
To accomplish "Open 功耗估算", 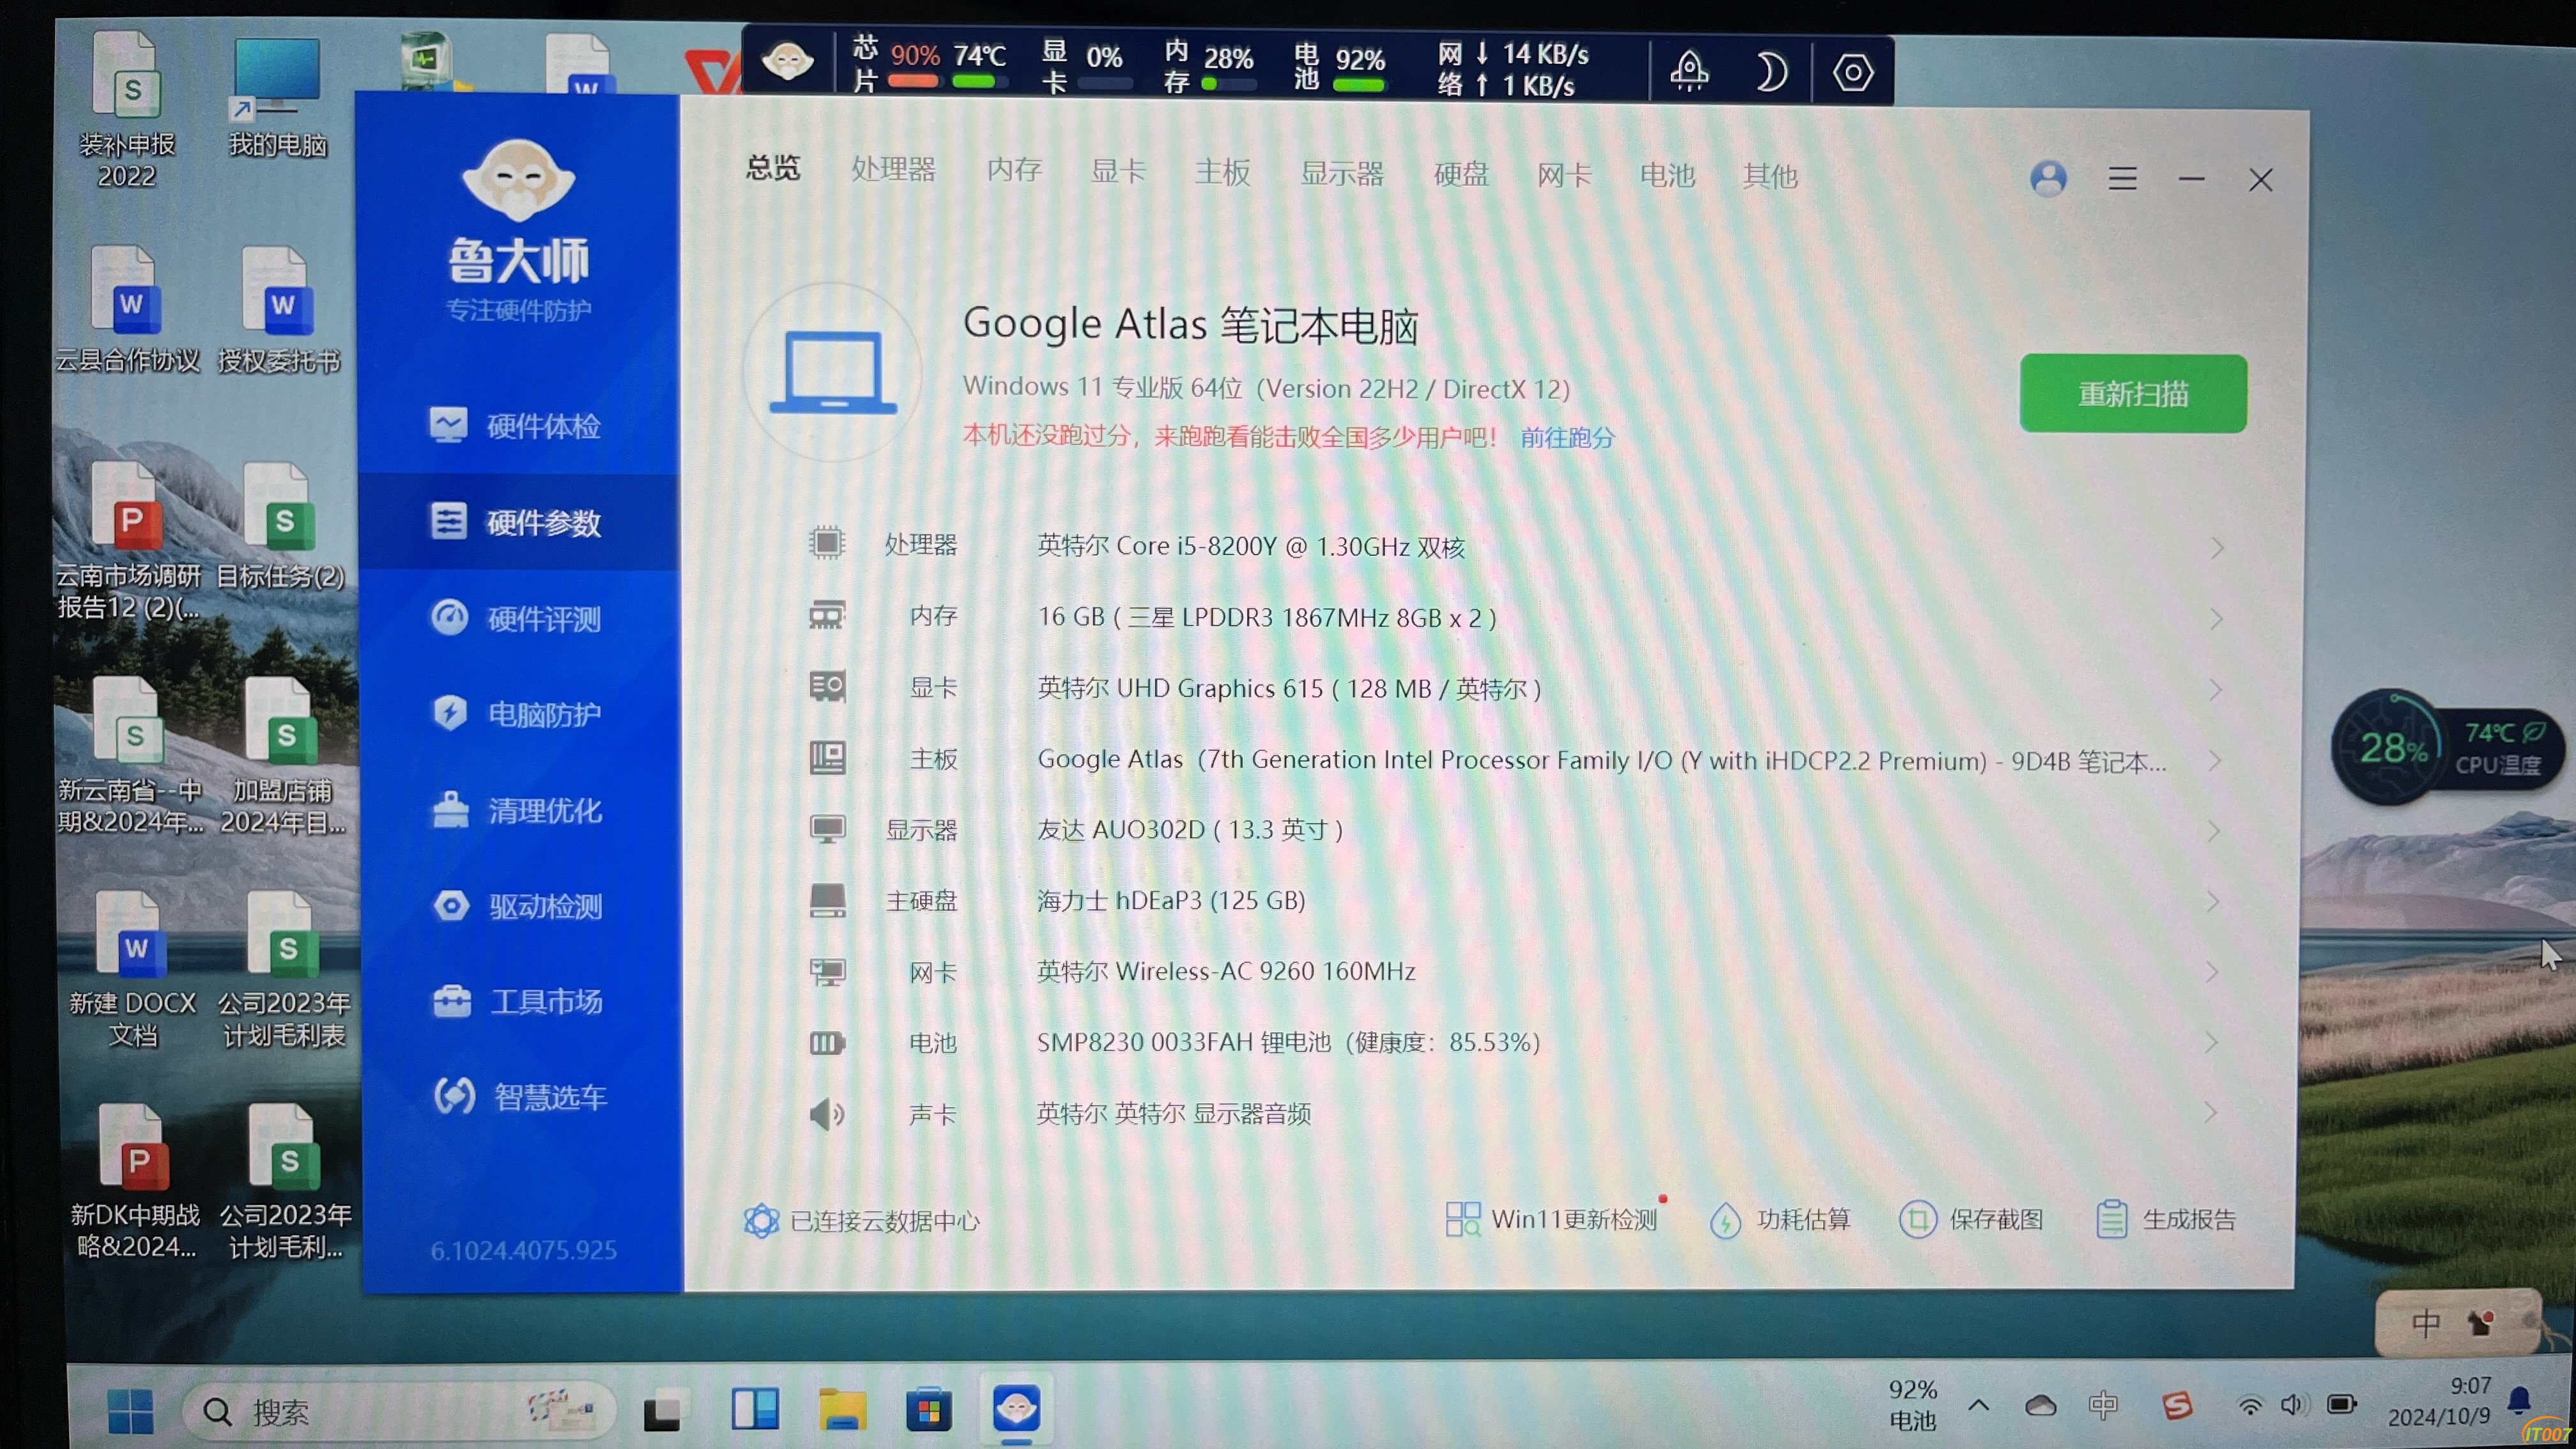I will pyautogui.click(x=1780, y=1220).
